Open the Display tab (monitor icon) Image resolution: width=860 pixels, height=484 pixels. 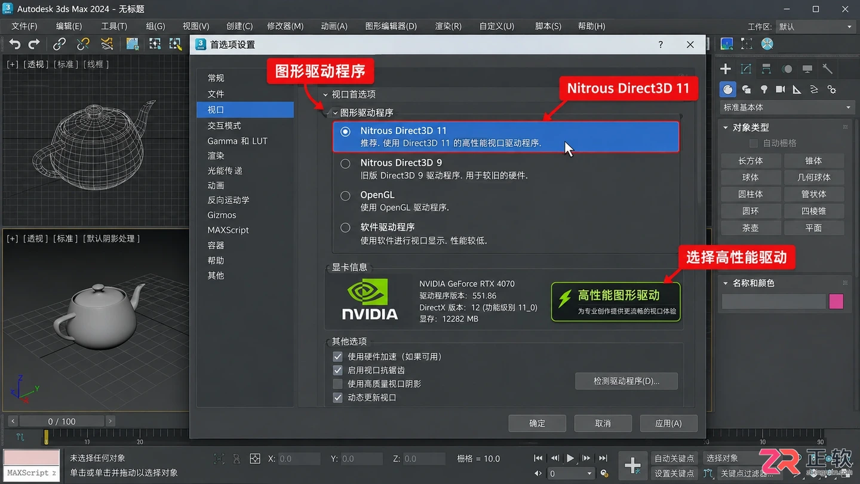point(807,69)
